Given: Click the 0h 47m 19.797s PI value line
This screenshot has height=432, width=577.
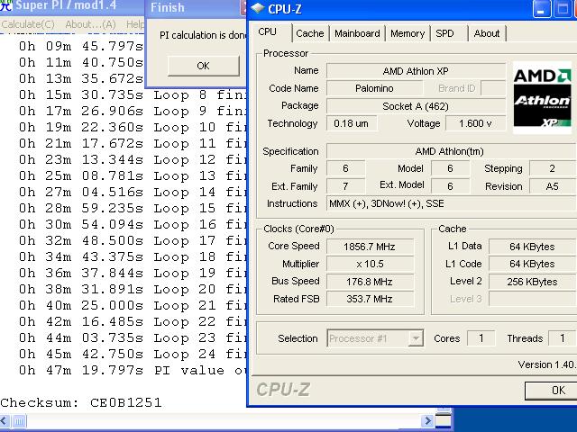Looking at the screenshot, I should pyautogui.click(x=133, y=370).
